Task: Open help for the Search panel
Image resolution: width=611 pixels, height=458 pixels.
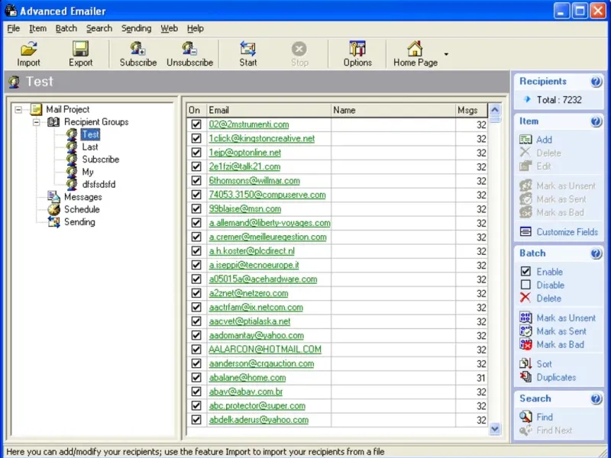Action: 596,398
